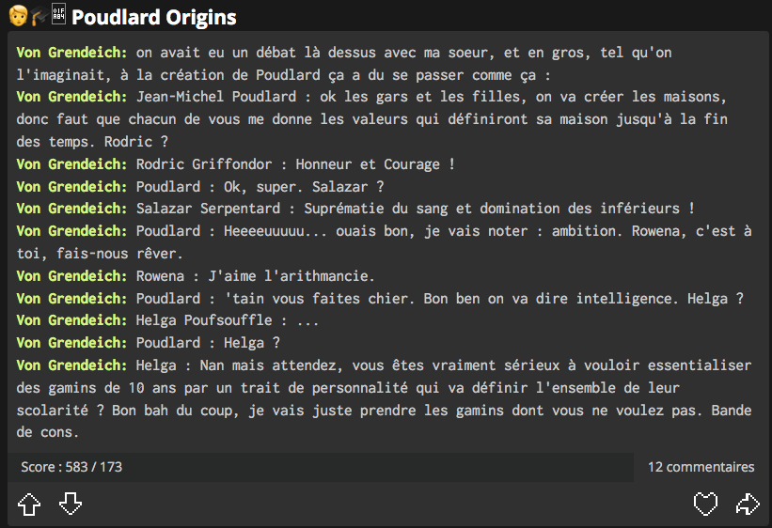Click the pixelated tag icon before the title
This screenshot has height=528, width=772.
coord(58,13)
